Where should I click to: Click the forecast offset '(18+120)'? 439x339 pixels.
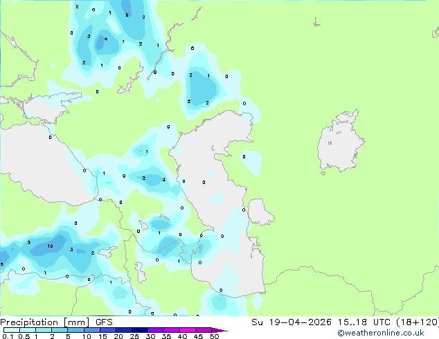pyautogui.click(x=418, y=322)
